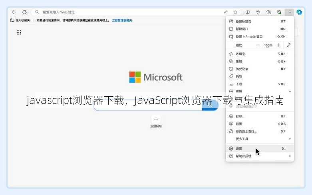
Task: Open 集锦 collections menu item
Action: click(260, 61)
